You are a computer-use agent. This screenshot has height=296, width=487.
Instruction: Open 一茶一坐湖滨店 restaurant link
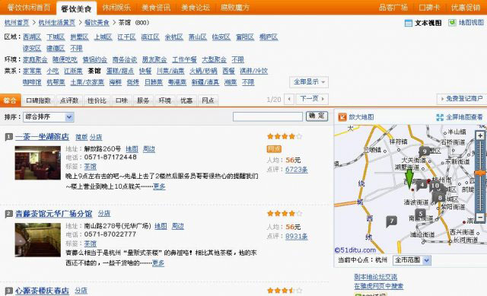[43, 137]
